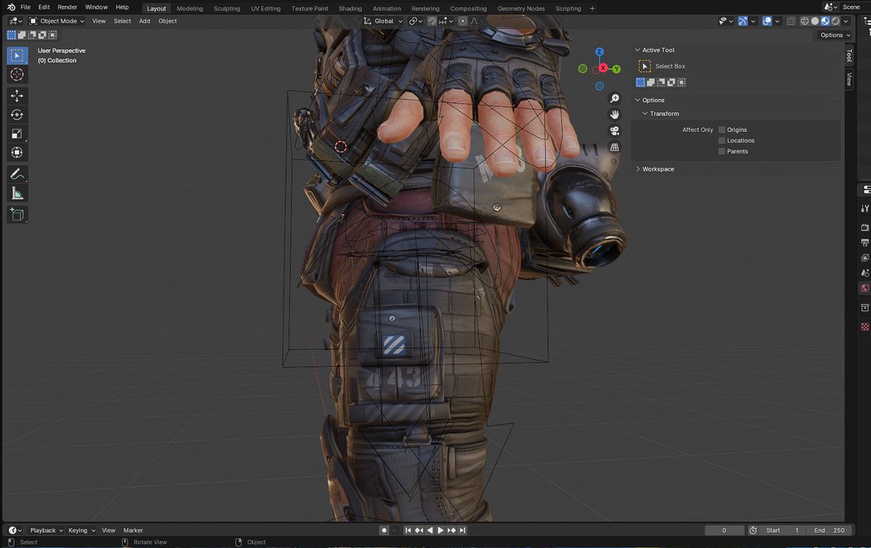871x548 pixels.
Task: Open the viewport Add menu
Action: point(144,21)
